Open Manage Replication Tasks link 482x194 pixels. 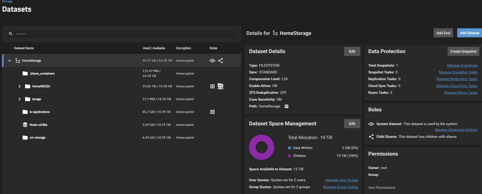[x=457, y=79]
